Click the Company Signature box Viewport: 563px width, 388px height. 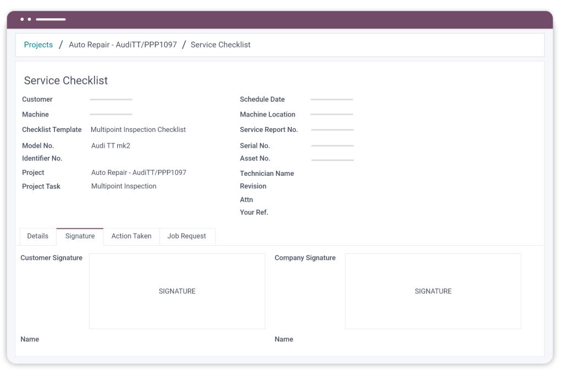coord(433,291)
